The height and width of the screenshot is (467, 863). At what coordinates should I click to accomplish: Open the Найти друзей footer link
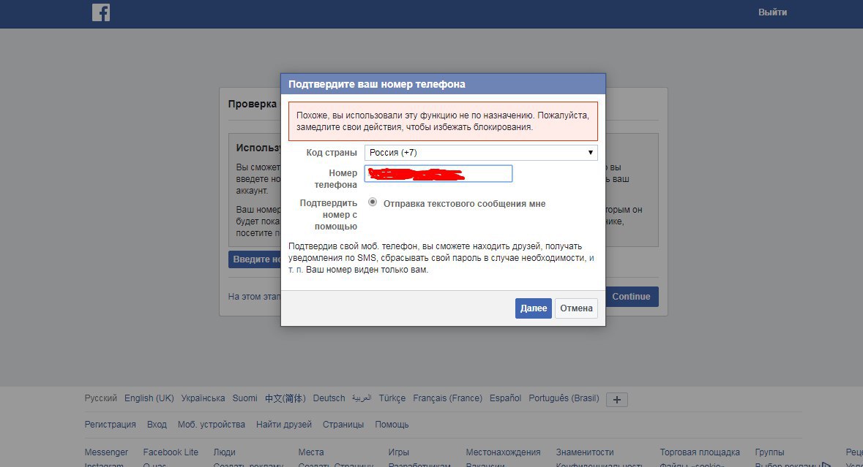pos(284,425)
